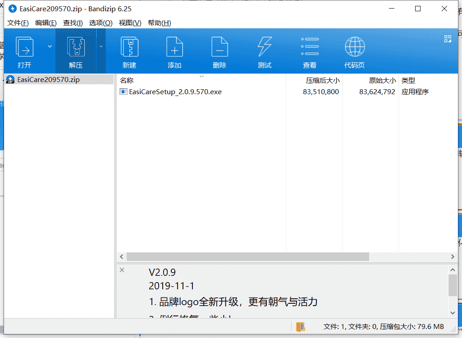Maximize the Bandizip window
The width and height of the screenshot is (462, 338).
point(418,9)
